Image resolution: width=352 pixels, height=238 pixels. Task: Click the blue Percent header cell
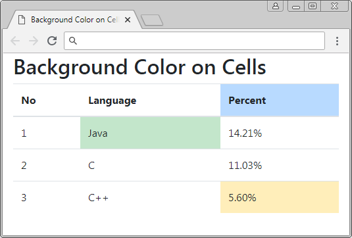pos(280,100)
